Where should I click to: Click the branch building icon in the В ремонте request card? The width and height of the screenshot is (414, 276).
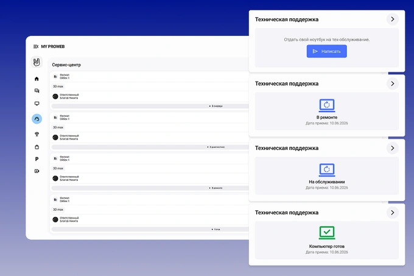tap(55, 158)
